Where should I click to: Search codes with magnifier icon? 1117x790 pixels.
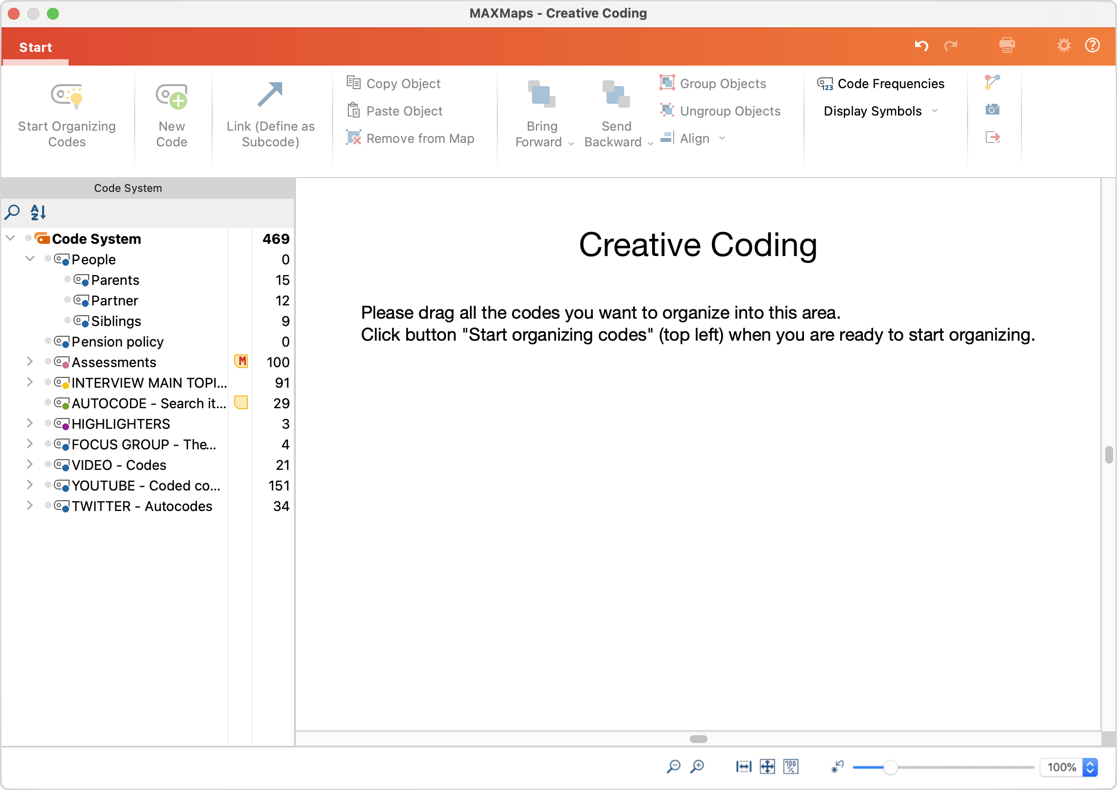click(x=12, y=212)
